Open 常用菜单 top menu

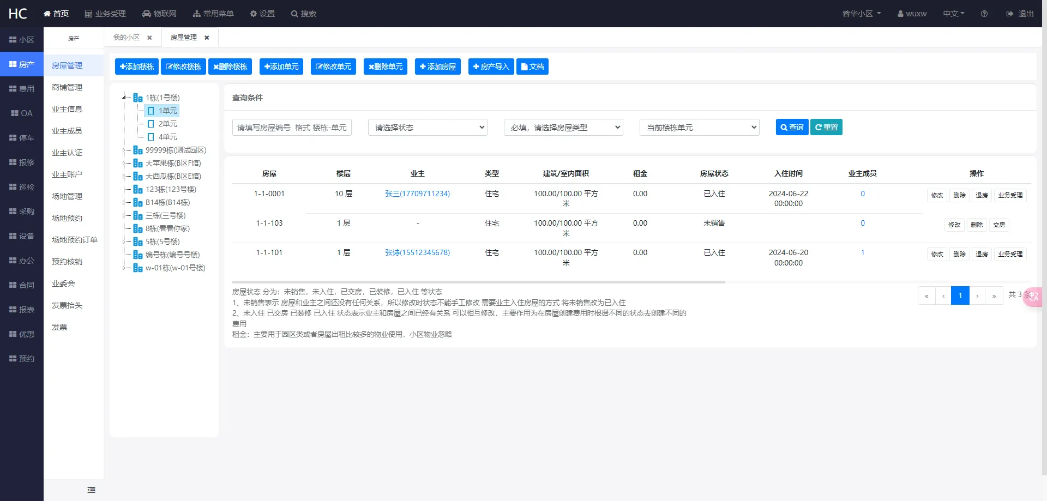click(x=213, y=14)
